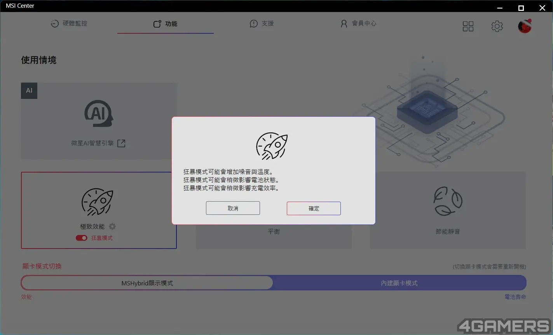
Task: Go to the 會員中心 tab
Action: (x=358, y=23)
